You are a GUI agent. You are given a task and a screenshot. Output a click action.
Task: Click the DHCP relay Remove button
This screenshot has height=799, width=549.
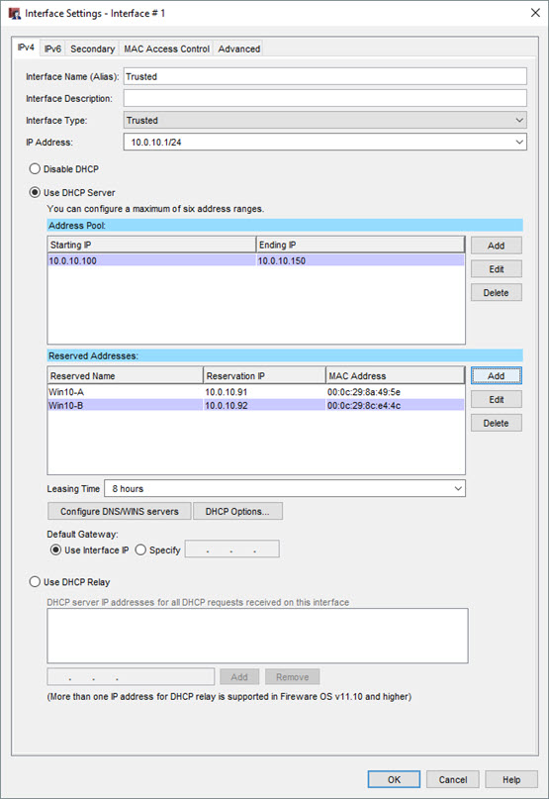click(293, 676)
